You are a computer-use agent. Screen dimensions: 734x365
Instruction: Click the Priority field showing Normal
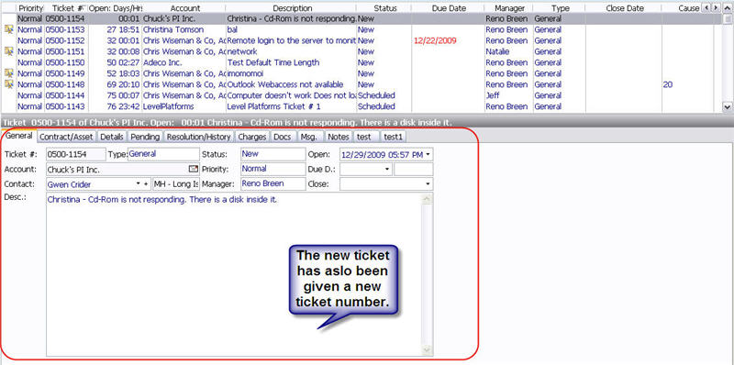coord(272,169)
